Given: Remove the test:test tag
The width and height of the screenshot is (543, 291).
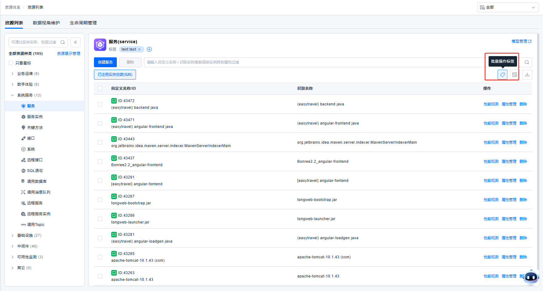Looking at the screenshot, I should tap(139, 49).
